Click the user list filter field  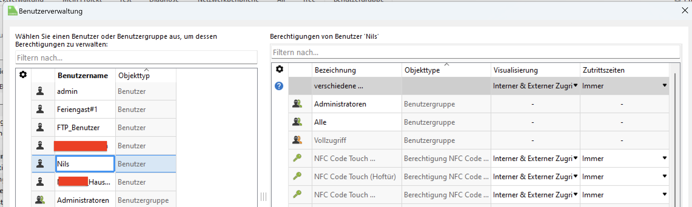(136, 58)
